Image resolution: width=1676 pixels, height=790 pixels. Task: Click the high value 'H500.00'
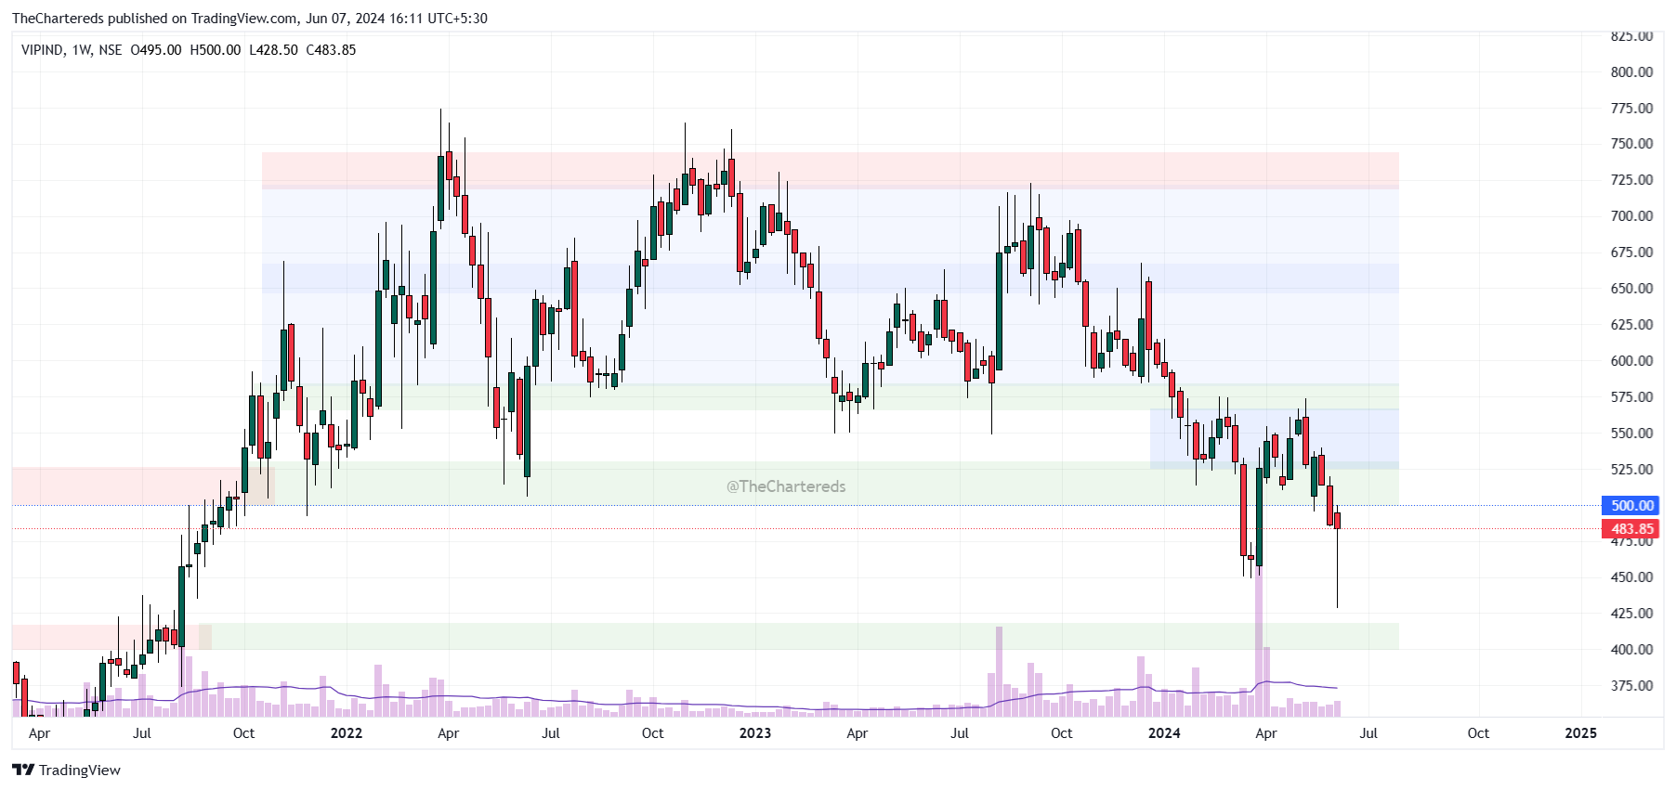pos(216,50)
